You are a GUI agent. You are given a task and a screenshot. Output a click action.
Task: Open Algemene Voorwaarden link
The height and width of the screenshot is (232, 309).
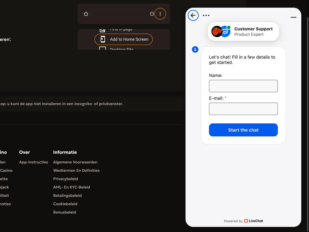(x=75, y=162)
